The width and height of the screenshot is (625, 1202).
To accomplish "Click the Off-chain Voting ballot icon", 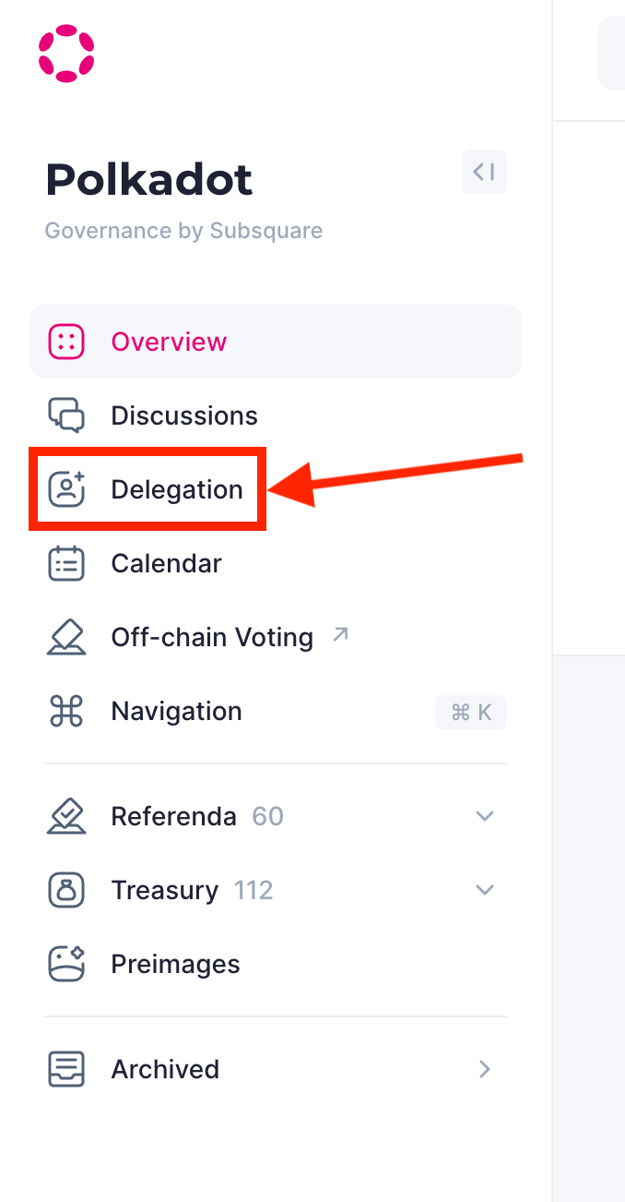I will pos(66,637).
